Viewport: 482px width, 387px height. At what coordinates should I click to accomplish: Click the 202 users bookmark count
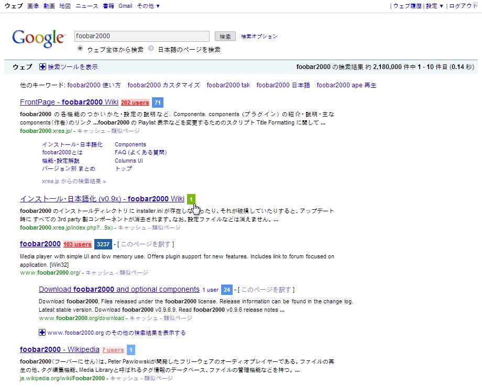[x=135, y=103]
